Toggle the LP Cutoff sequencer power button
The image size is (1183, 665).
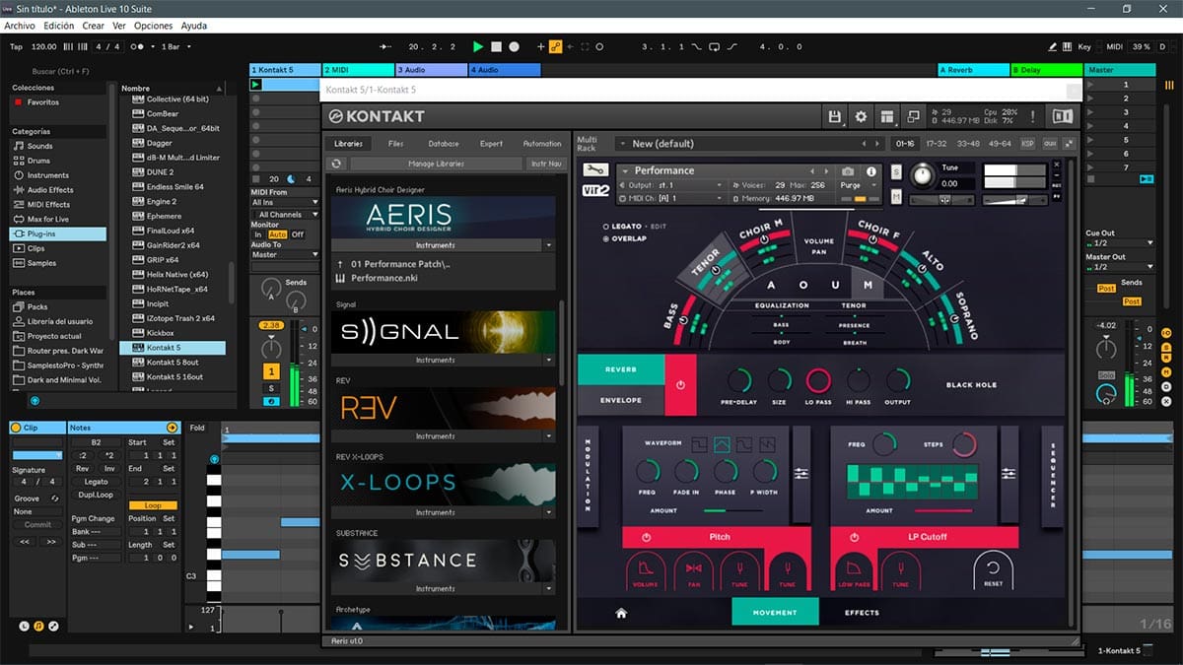(854, 537)
